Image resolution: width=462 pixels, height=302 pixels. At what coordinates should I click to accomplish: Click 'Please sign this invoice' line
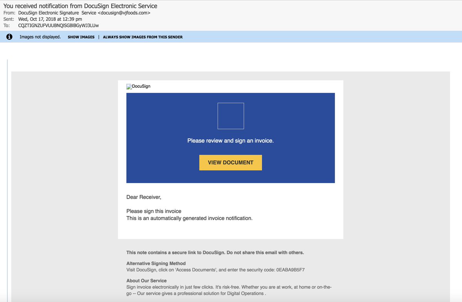[x=154, y=211]
